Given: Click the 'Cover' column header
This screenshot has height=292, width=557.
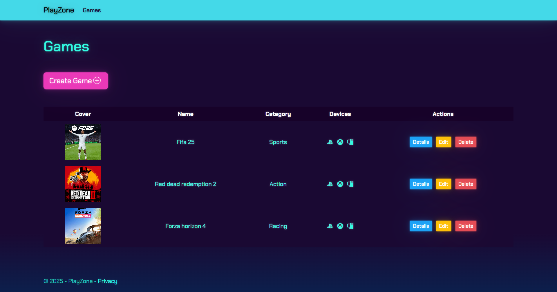Looking at the screenshot, I should pyautogui.click(x=83, y=114).
